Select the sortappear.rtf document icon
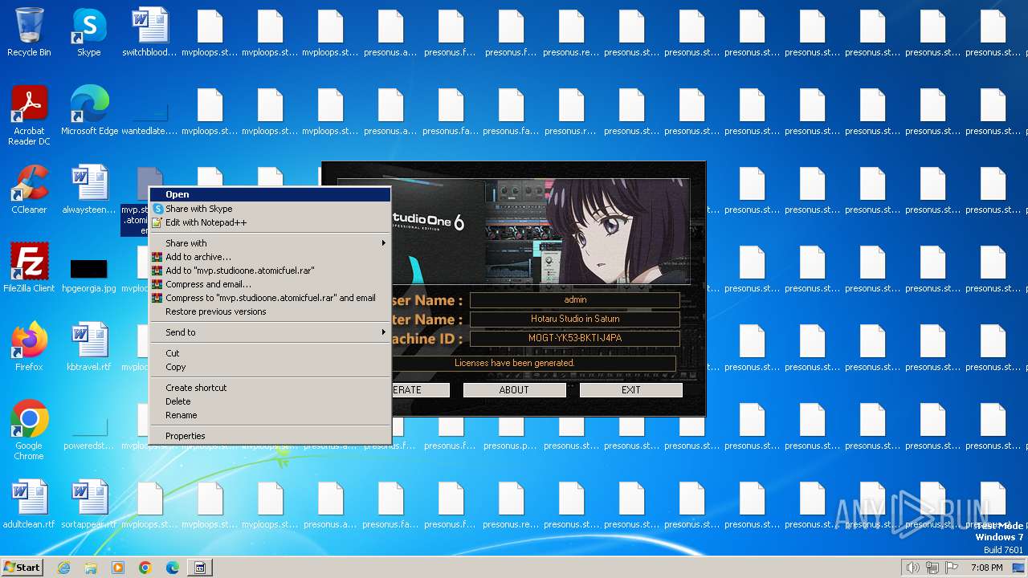Viewport: 1028px width, 578px height. (89, 505)
